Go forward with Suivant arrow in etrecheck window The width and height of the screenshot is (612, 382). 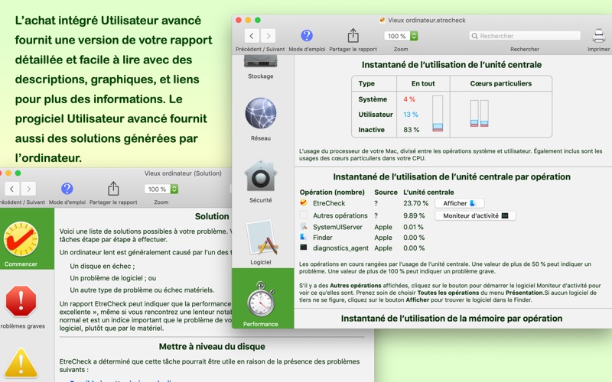[x=269, y=36]
